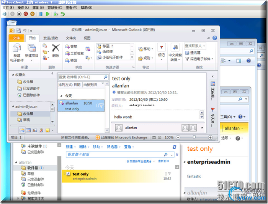
Task: Open the File (文件) ribbon tab
Action: tap(16, 38)
